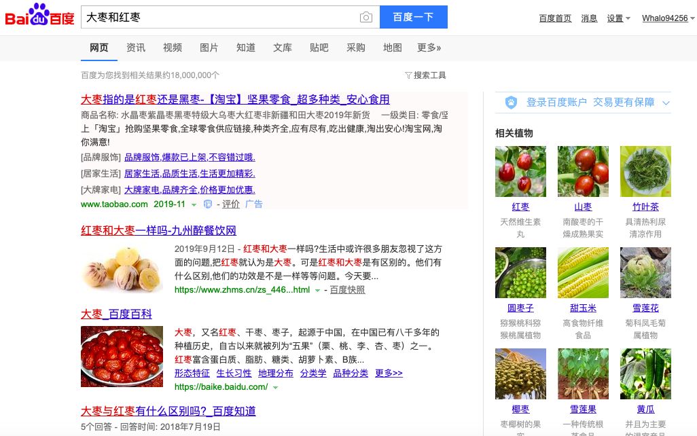Open 大枣与红枣有什么区别吗 百度知道 result
This screenshot has height=436, width=697.
(168, 411)
